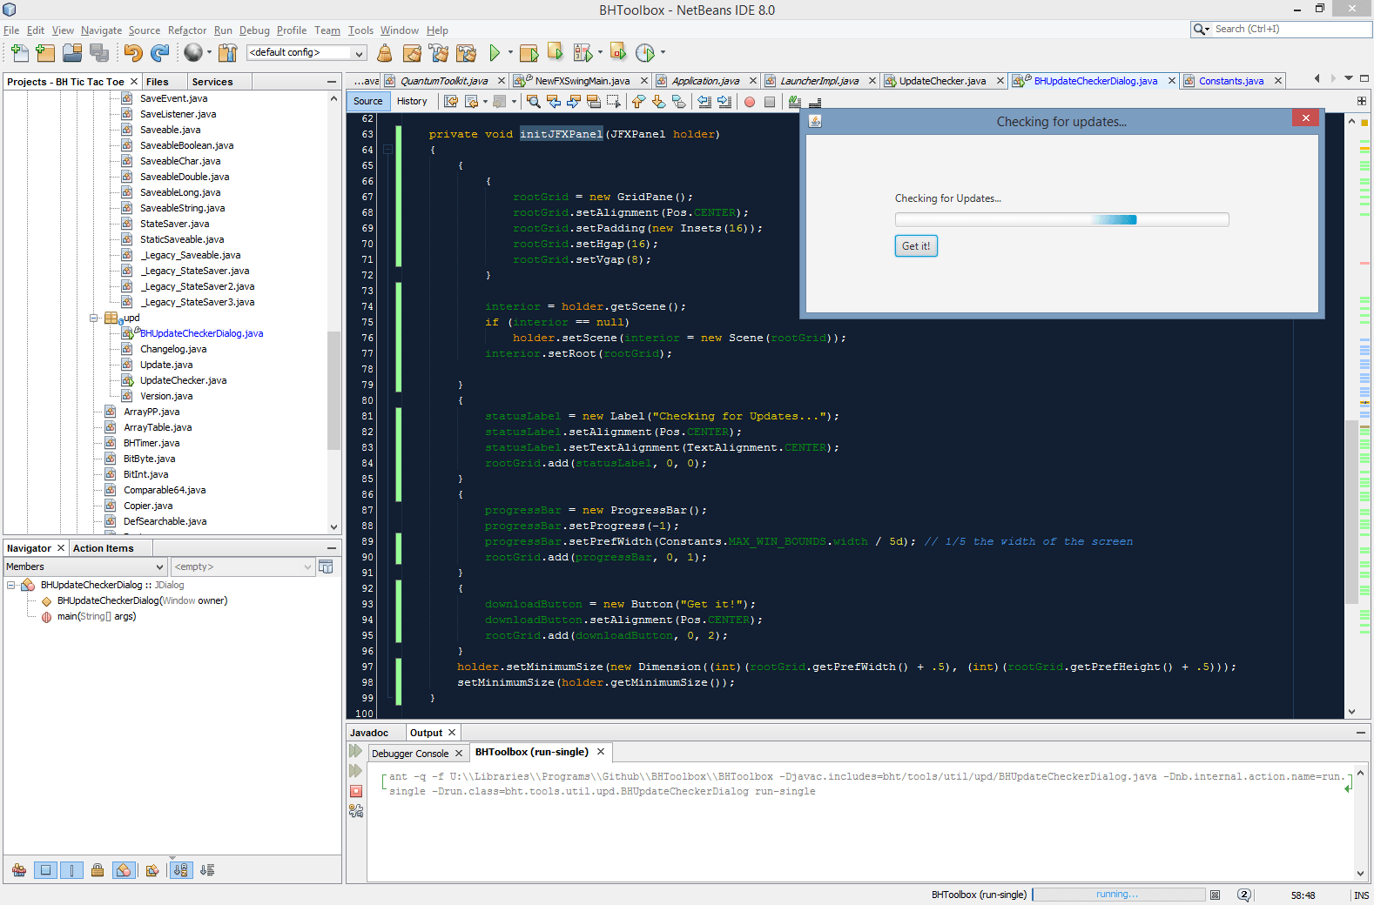The image size is (1374, 905).
Task: Click the Open Project toolbar icon
Action: point(72,53)
